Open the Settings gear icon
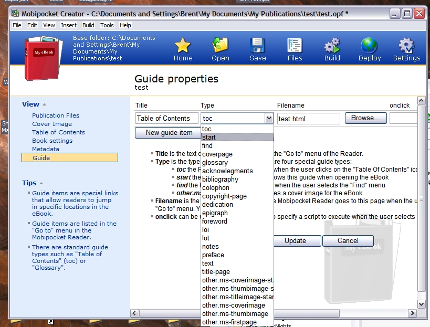 [x=407, y=45]
